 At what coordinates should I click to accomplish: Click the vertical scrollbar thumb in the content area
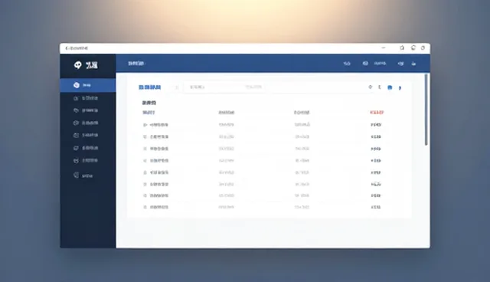point(426,110)
